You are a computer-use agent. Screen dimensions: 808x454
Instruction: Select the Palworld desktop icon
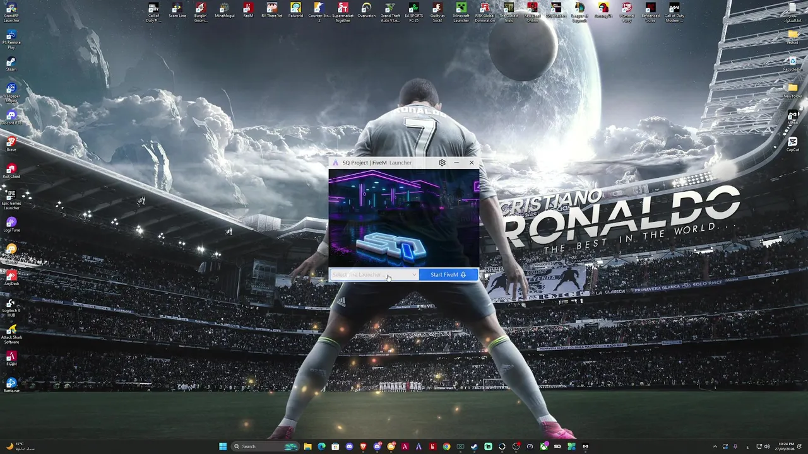(295, 11)
